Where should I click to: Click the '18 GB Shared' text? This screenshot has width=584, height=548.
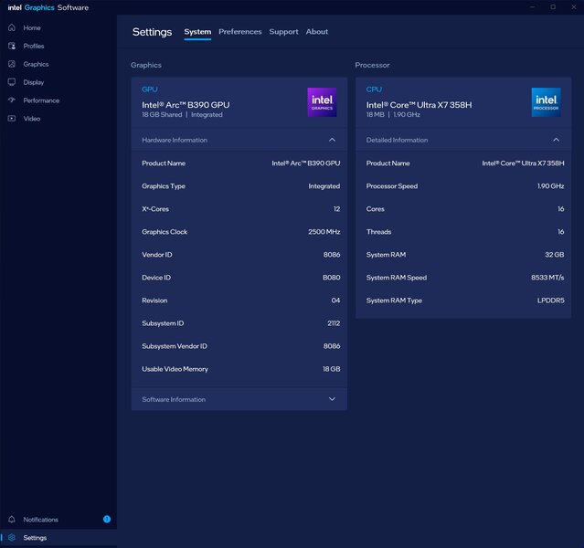pos(162,115)
